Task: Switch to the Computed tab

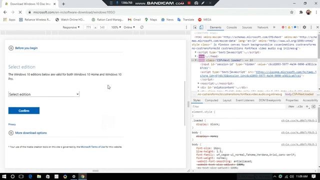Action: [211, 100]
